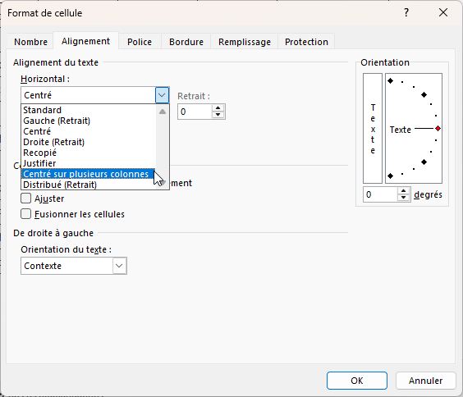Select Centré sur plusieurs colonnes
The image size is (463, 397).
(88, 174)
